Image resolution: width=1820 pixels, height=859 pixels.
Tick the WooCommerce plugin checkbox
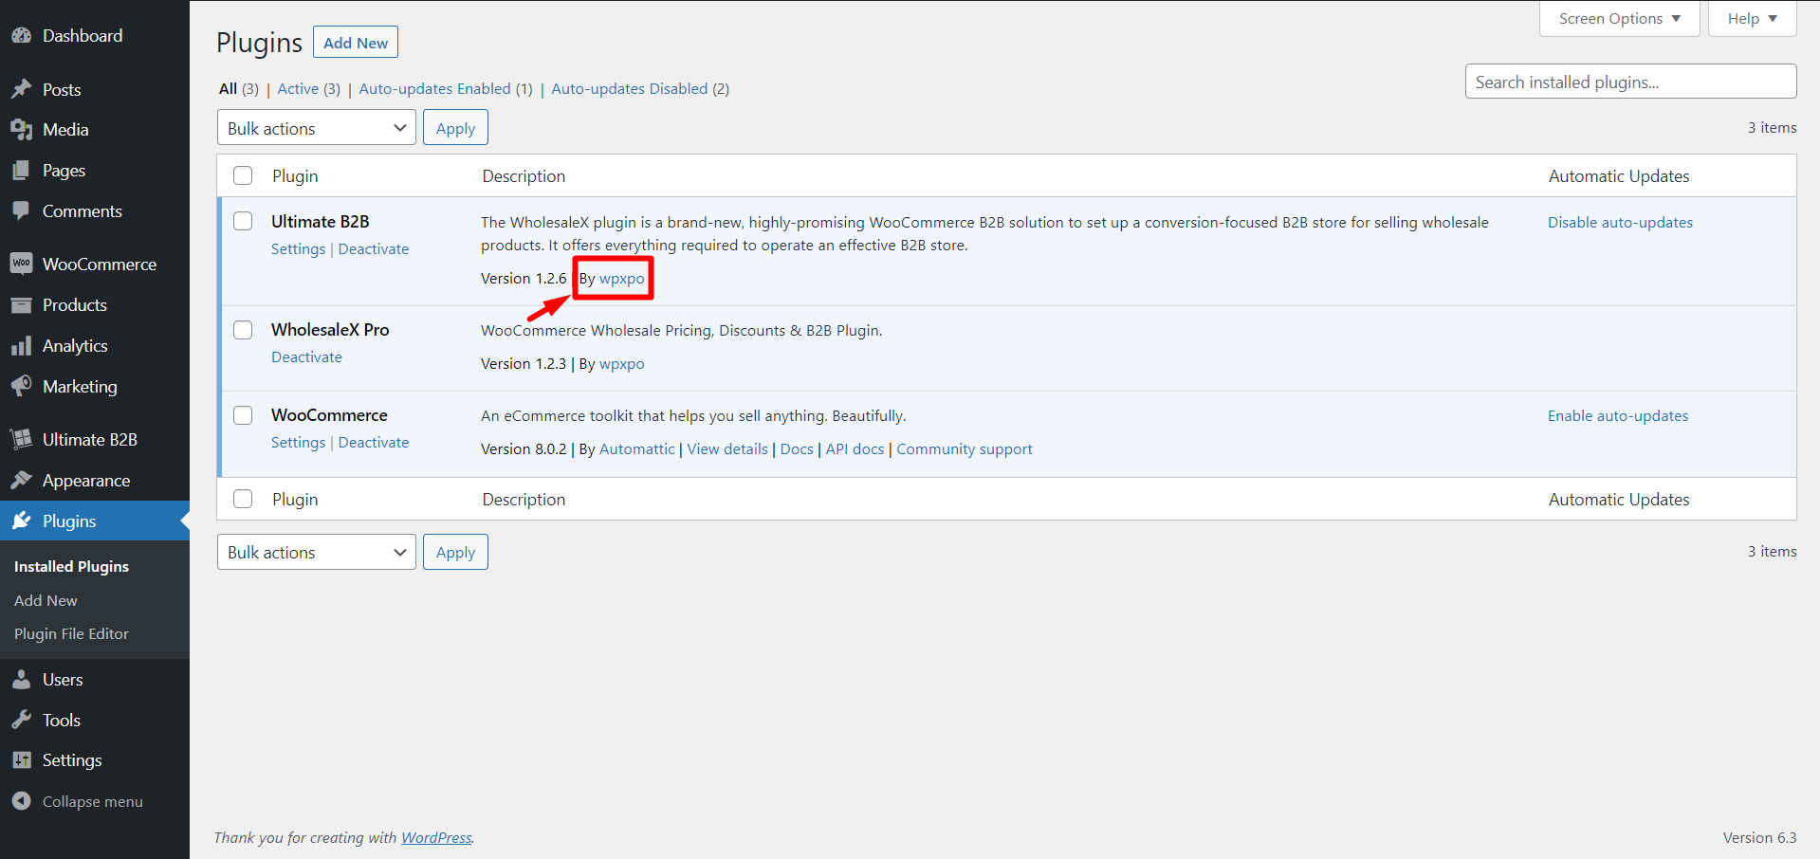243,414
